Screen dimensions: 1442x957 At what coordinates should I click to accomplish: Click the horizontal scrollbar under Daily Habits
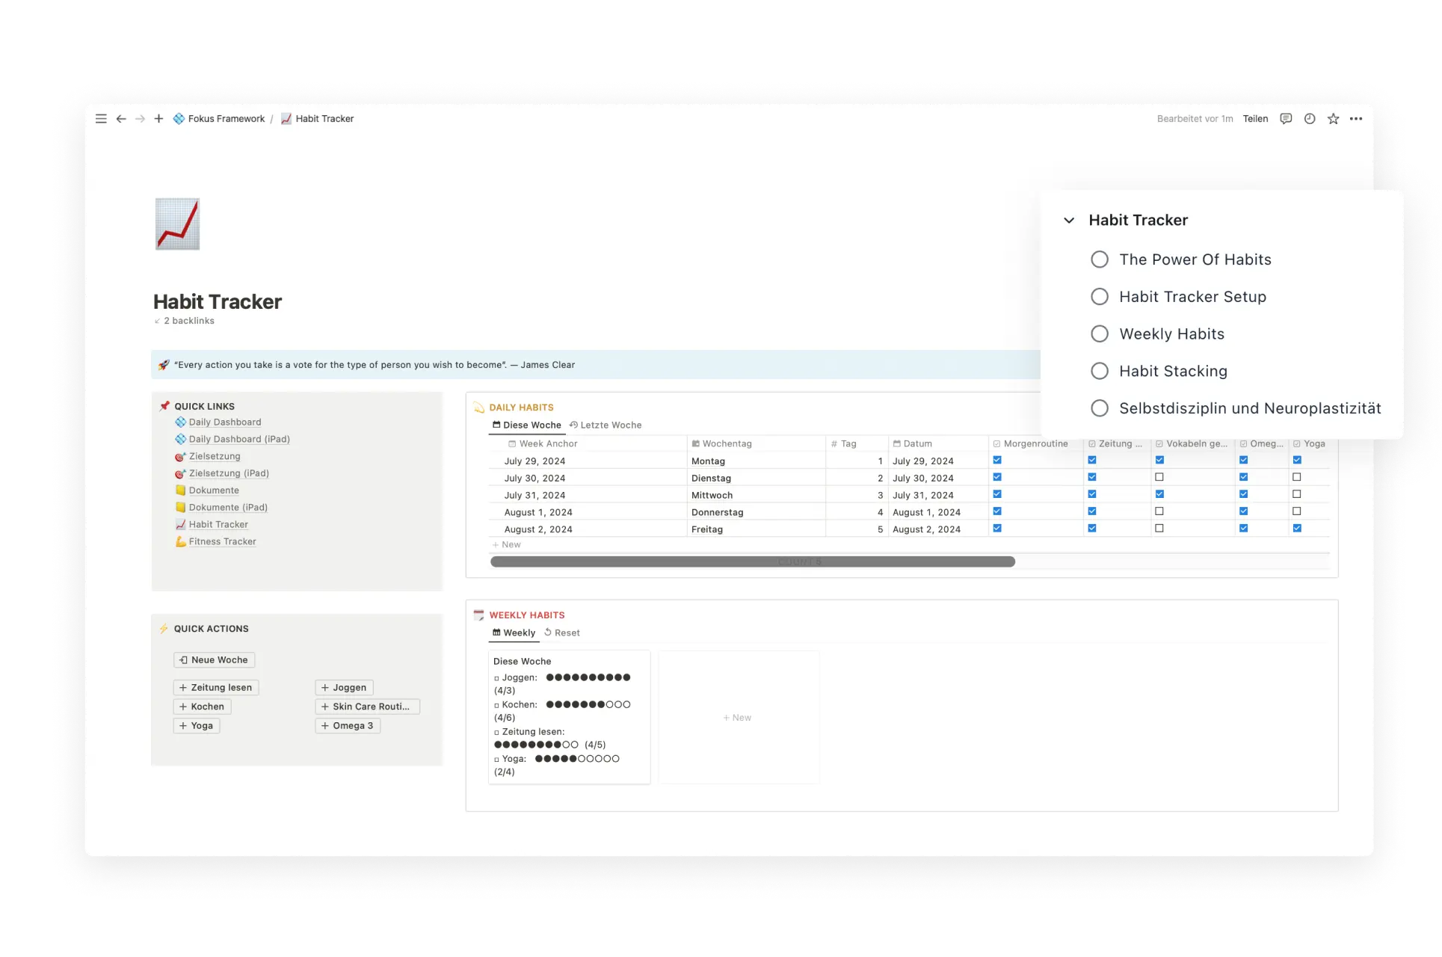click(752, 561)
